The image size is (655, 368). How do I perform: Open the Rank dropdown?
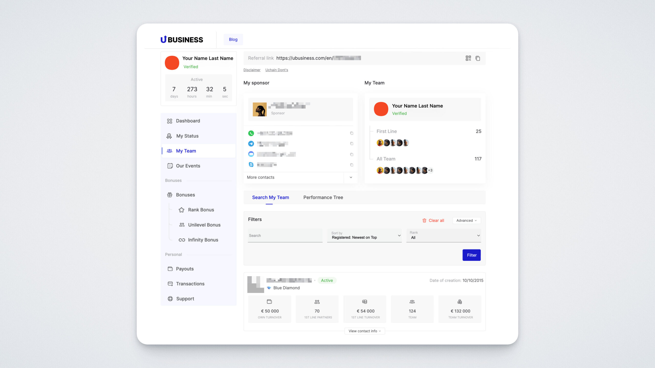pyautogui.click(x=443, y=235)
